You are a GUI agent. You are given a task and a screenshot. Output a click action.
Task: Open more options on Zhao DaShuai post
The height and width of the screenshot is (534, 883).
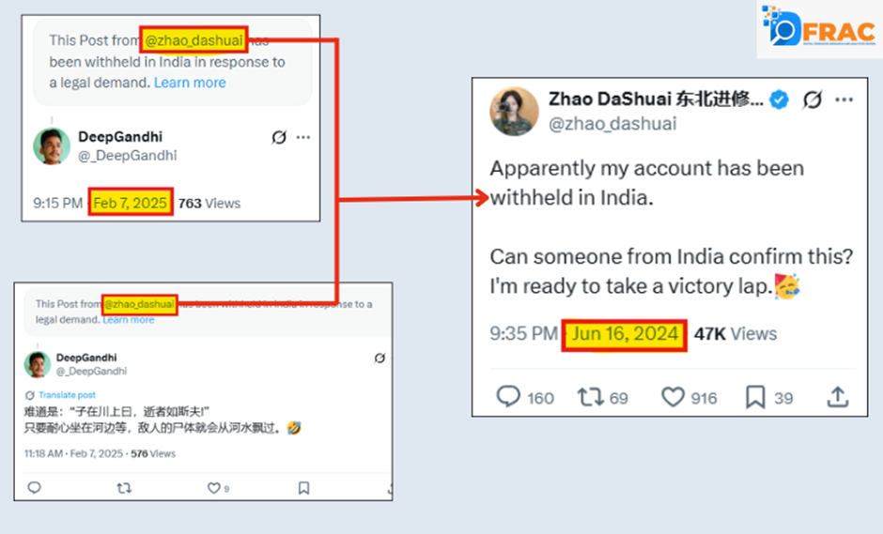[846, 100]
